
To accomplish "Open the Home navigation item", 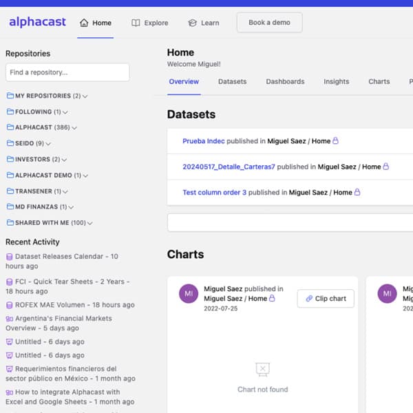I will tap(96, 23).
